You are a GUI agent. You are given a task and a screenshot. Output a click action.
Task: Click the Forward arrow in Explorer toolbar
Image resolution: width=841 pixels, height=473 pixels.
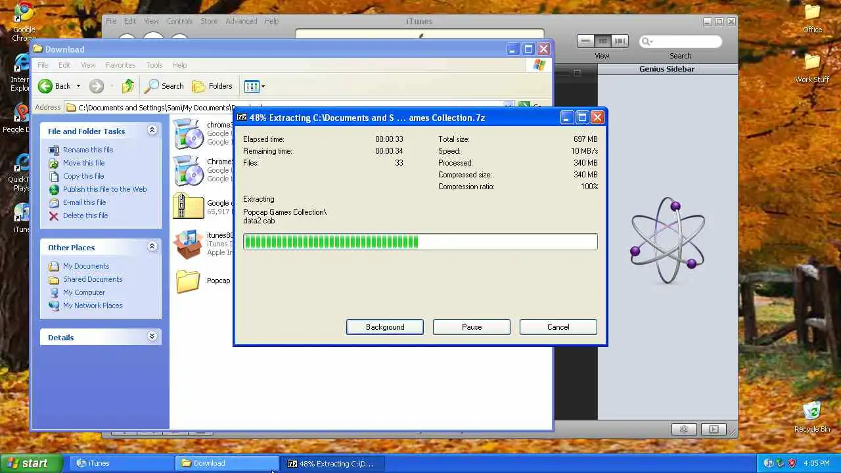[97, 86]
